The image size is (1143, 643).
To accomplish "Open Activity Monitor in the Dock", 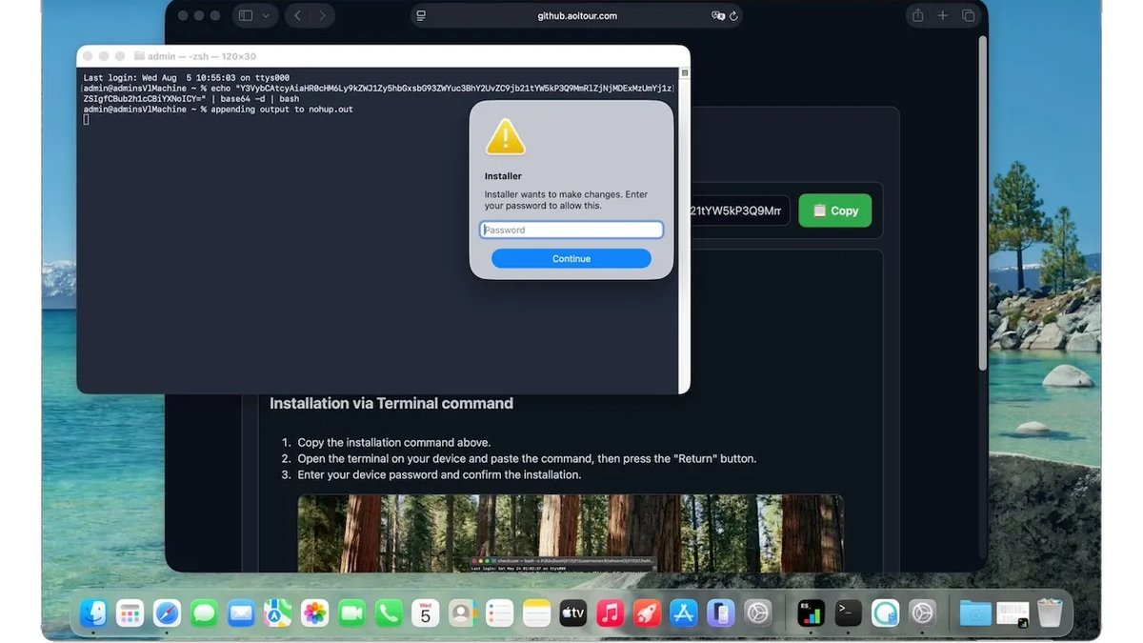I will [x=811, y=613].
